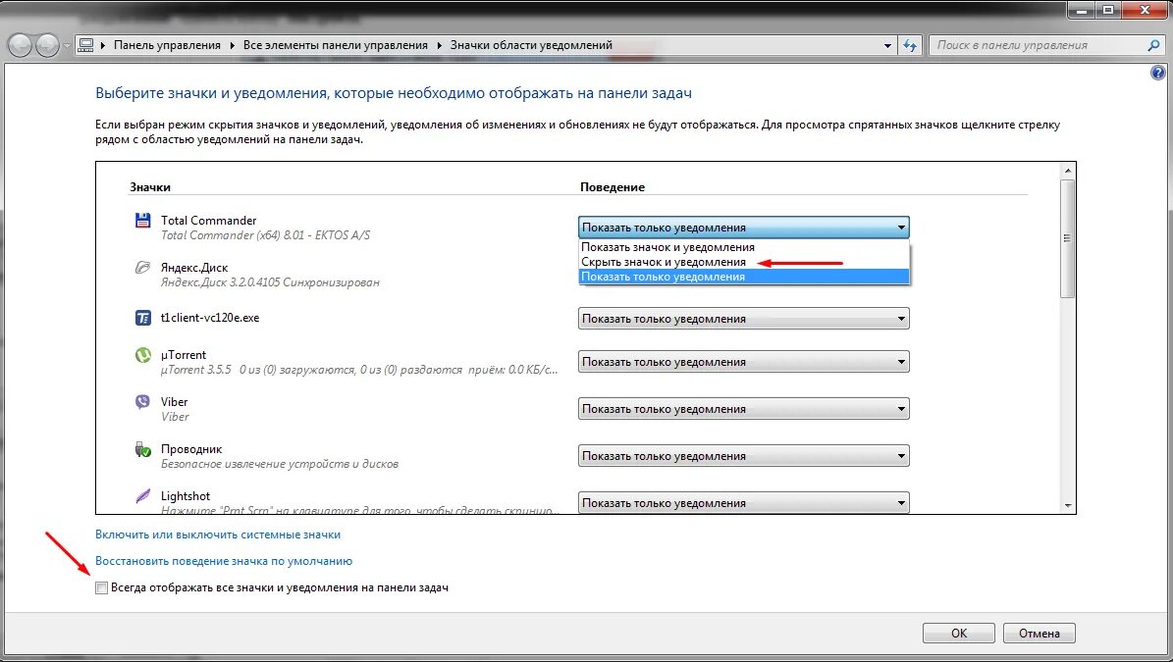Click the 'µTorrent' name text
Image resolution: width=1173 pixels, height=662 pixels.
tap(184, 355)
